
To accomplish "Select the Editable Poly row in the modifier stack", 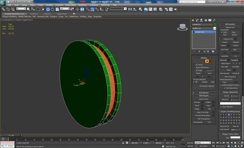I will (204, 32).
